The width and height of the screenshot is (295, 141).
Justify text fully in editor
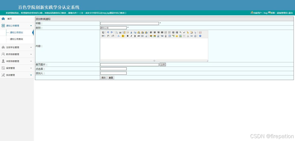tap(162, 32)
